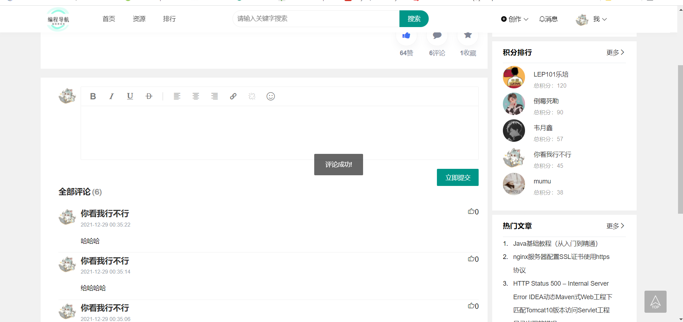Open 更多 in 积分排行 panel
This screenshot has width=683, height=322.
(x=615, y=52)
